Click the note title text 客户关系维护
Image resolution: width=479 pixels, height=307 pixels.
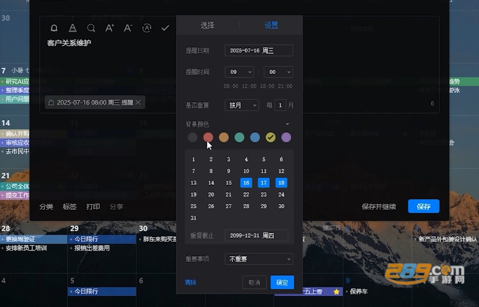point(69,43)
